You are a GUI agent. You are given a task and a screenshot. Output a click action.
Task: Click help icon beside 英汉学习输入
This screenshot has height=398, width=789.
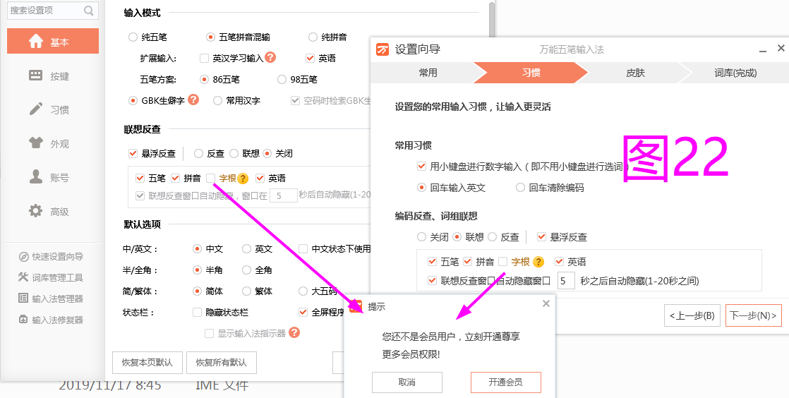click(270, 58)
